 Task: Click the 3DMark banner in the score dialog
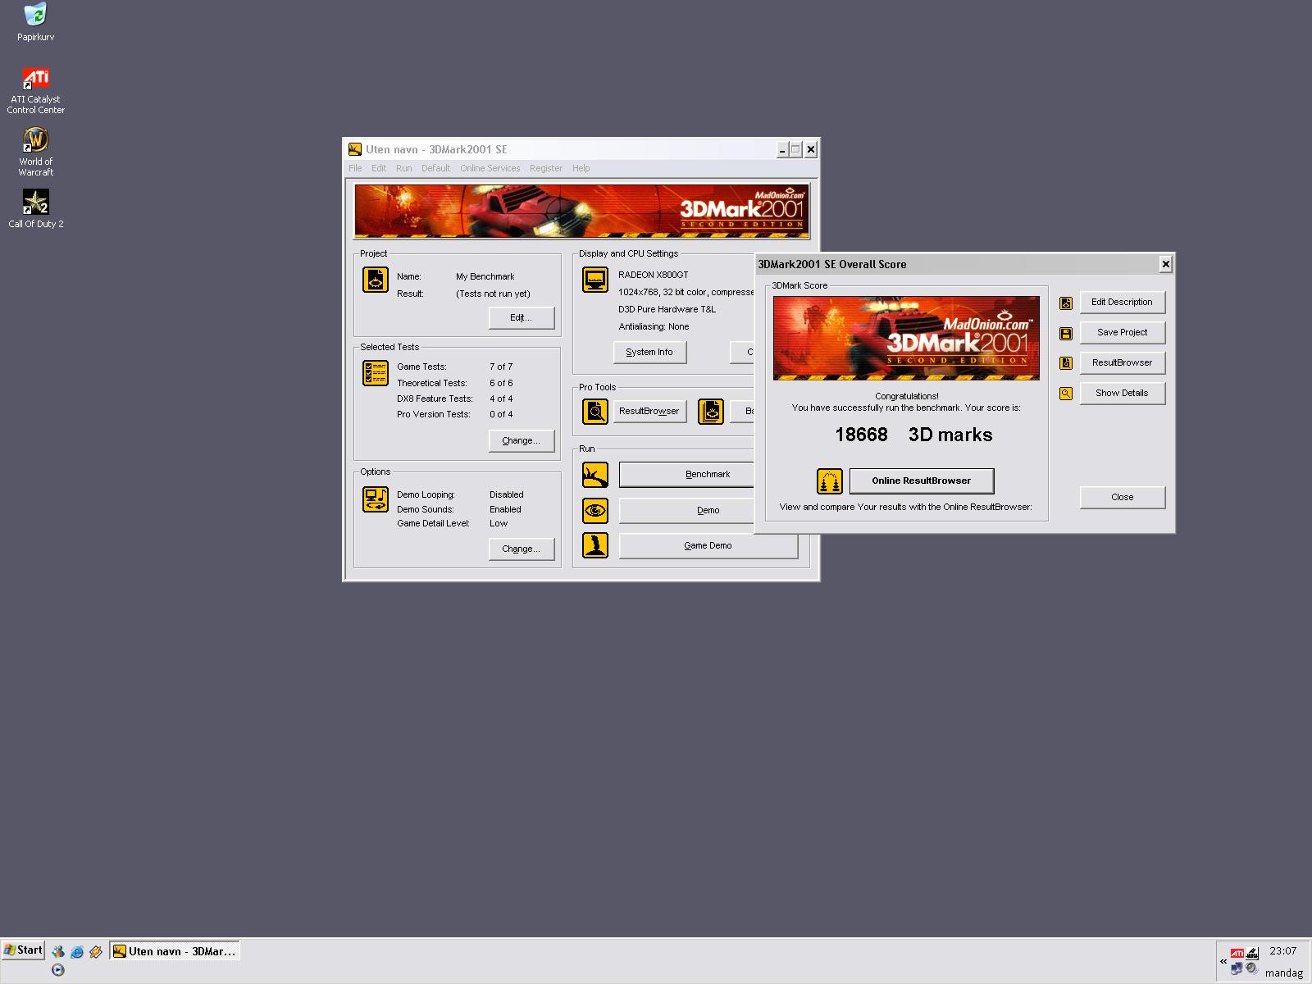tap(907, 338)
